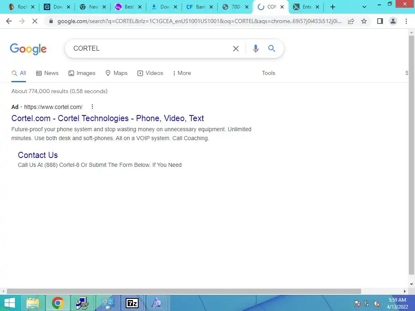View site security lock info
The height and width of the screenshot is (311, 415).
pos(51,21)
